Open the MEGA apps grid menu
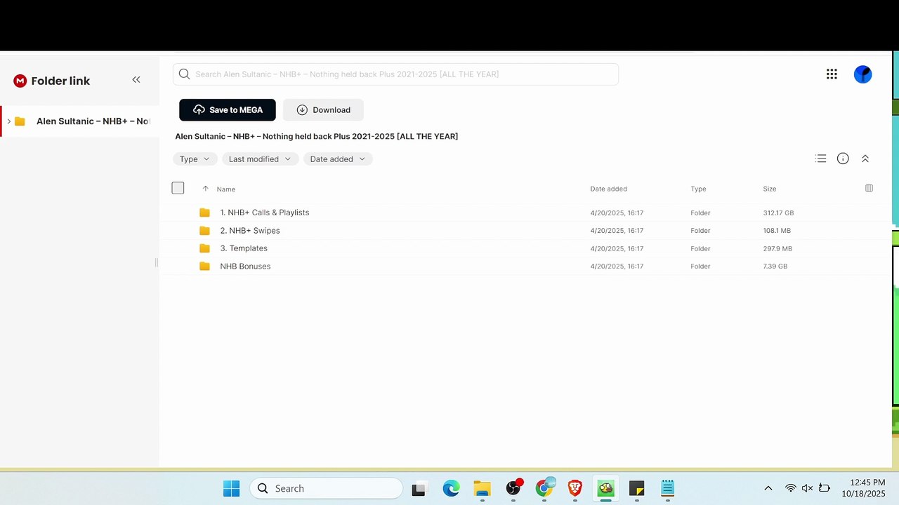899x505 pixels. point(832,74)
